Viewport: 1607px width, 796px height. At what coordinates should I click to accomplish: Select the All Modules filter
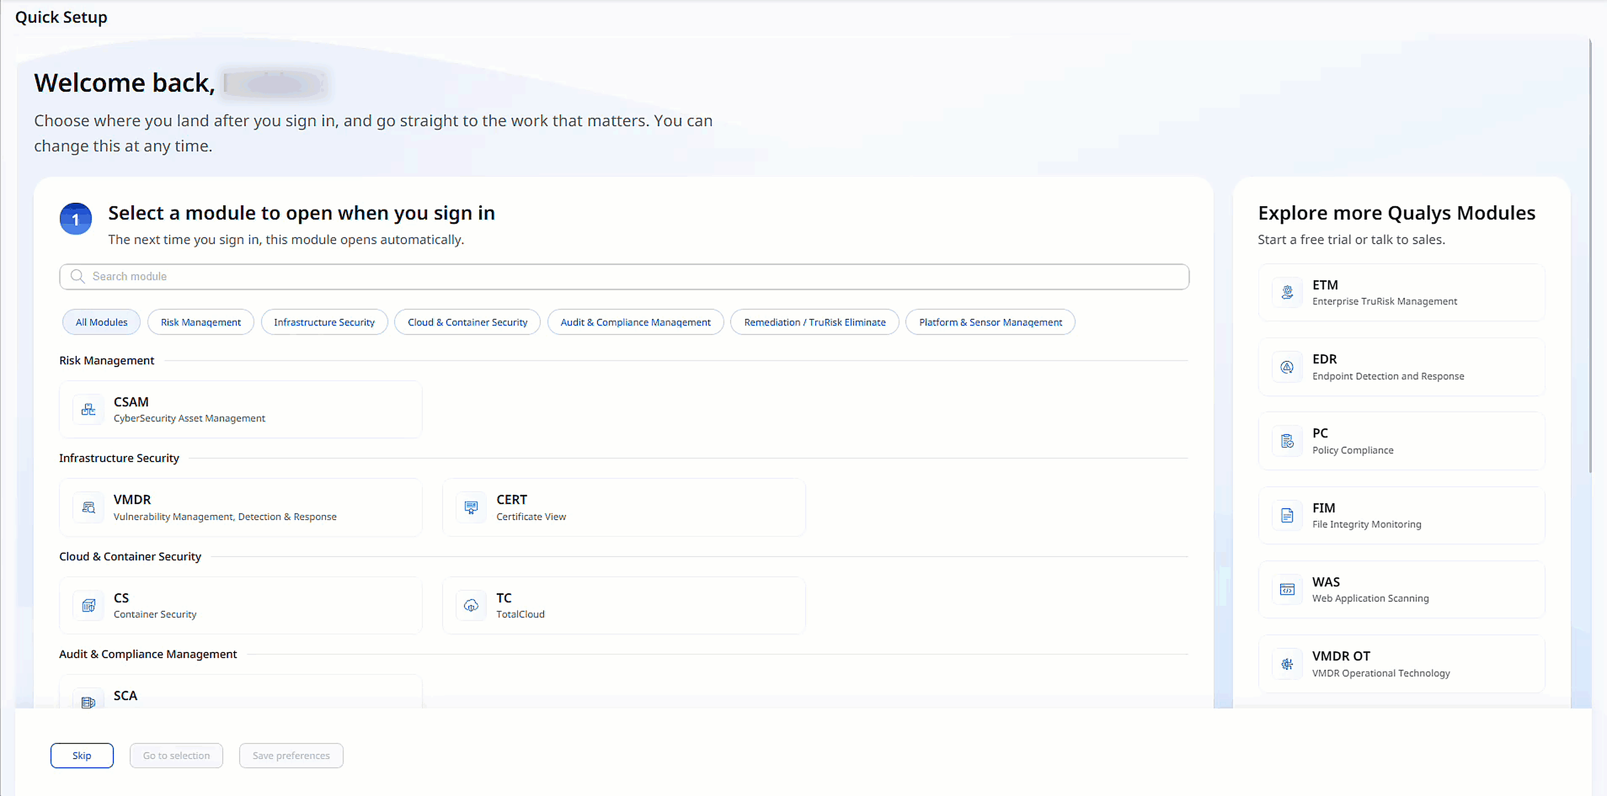tap(101, 322)
